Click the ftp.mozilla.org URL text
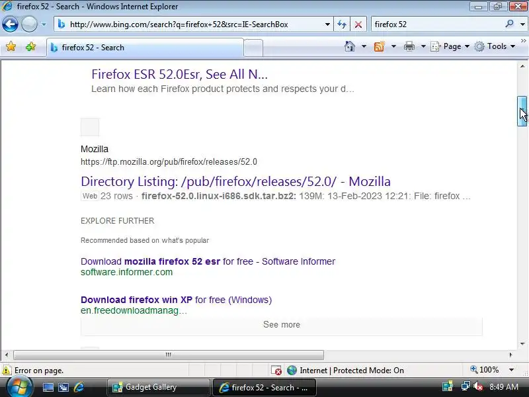 [169, 162]
